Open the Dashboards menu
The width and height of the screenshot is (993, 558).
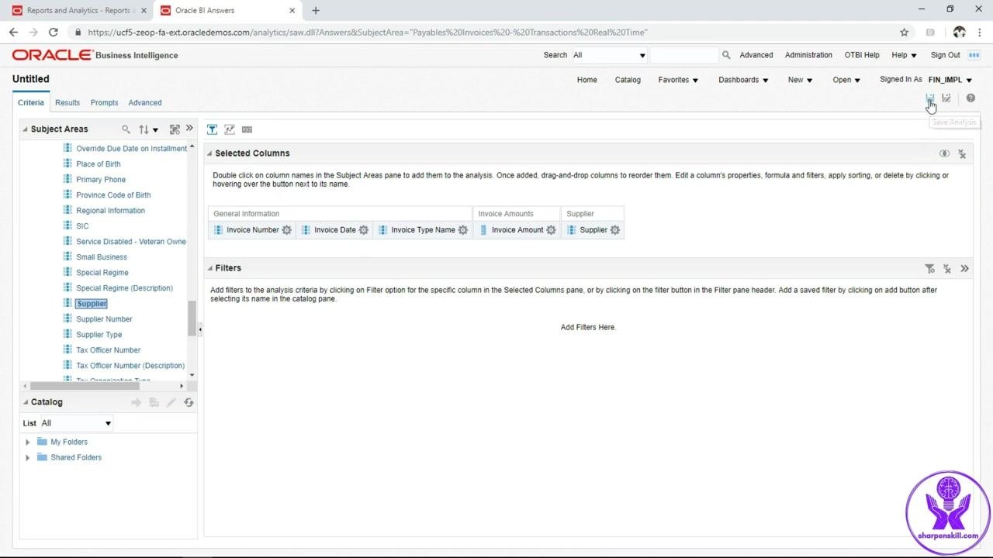[743, 80]
